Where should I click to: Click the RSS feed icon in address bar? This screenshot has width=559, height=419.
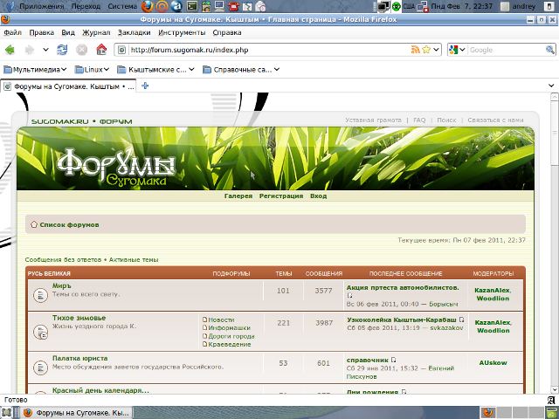coord(426,50)
